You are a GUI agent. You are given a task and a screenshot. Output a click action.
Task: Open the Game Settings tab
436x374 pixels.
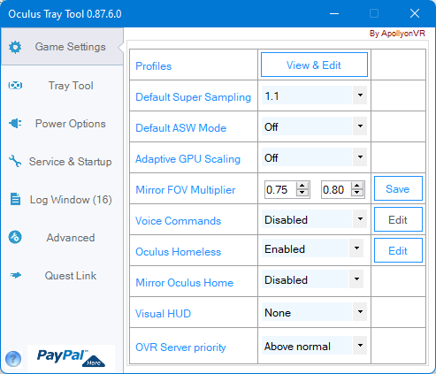pos(62,47)
